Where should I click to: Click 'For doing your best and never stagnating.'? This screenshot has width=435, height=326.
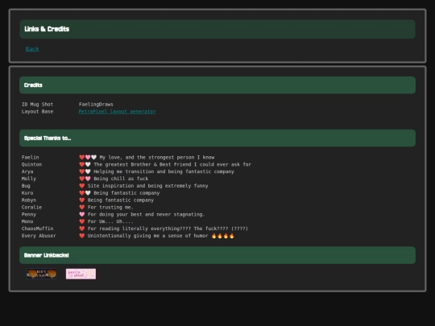[x=146, y=214]
